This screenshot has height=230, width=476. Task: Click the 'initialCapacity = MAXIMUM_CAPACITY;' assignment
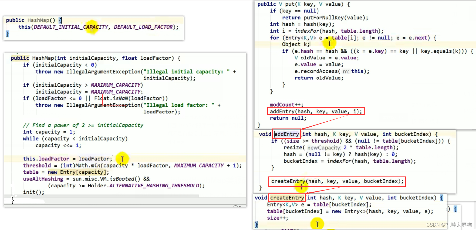click(x=89, y=92)
